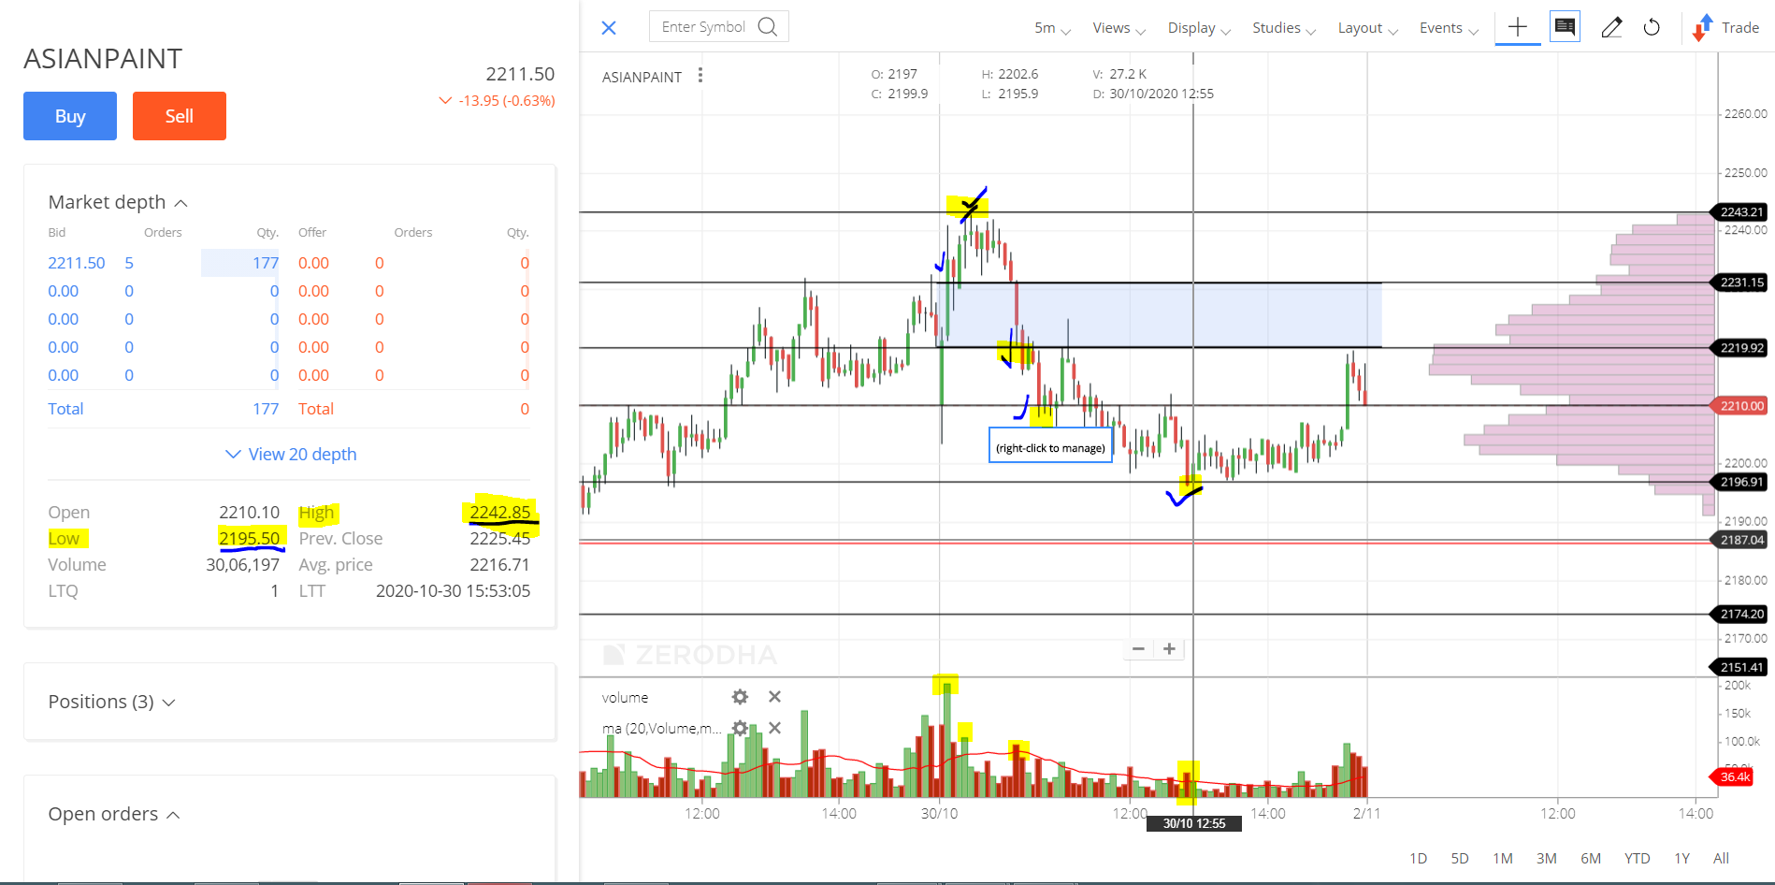Viewport: 1775px width, 885px height.
Task: Click the Open value 2210.10
Action: pos(250,512)
